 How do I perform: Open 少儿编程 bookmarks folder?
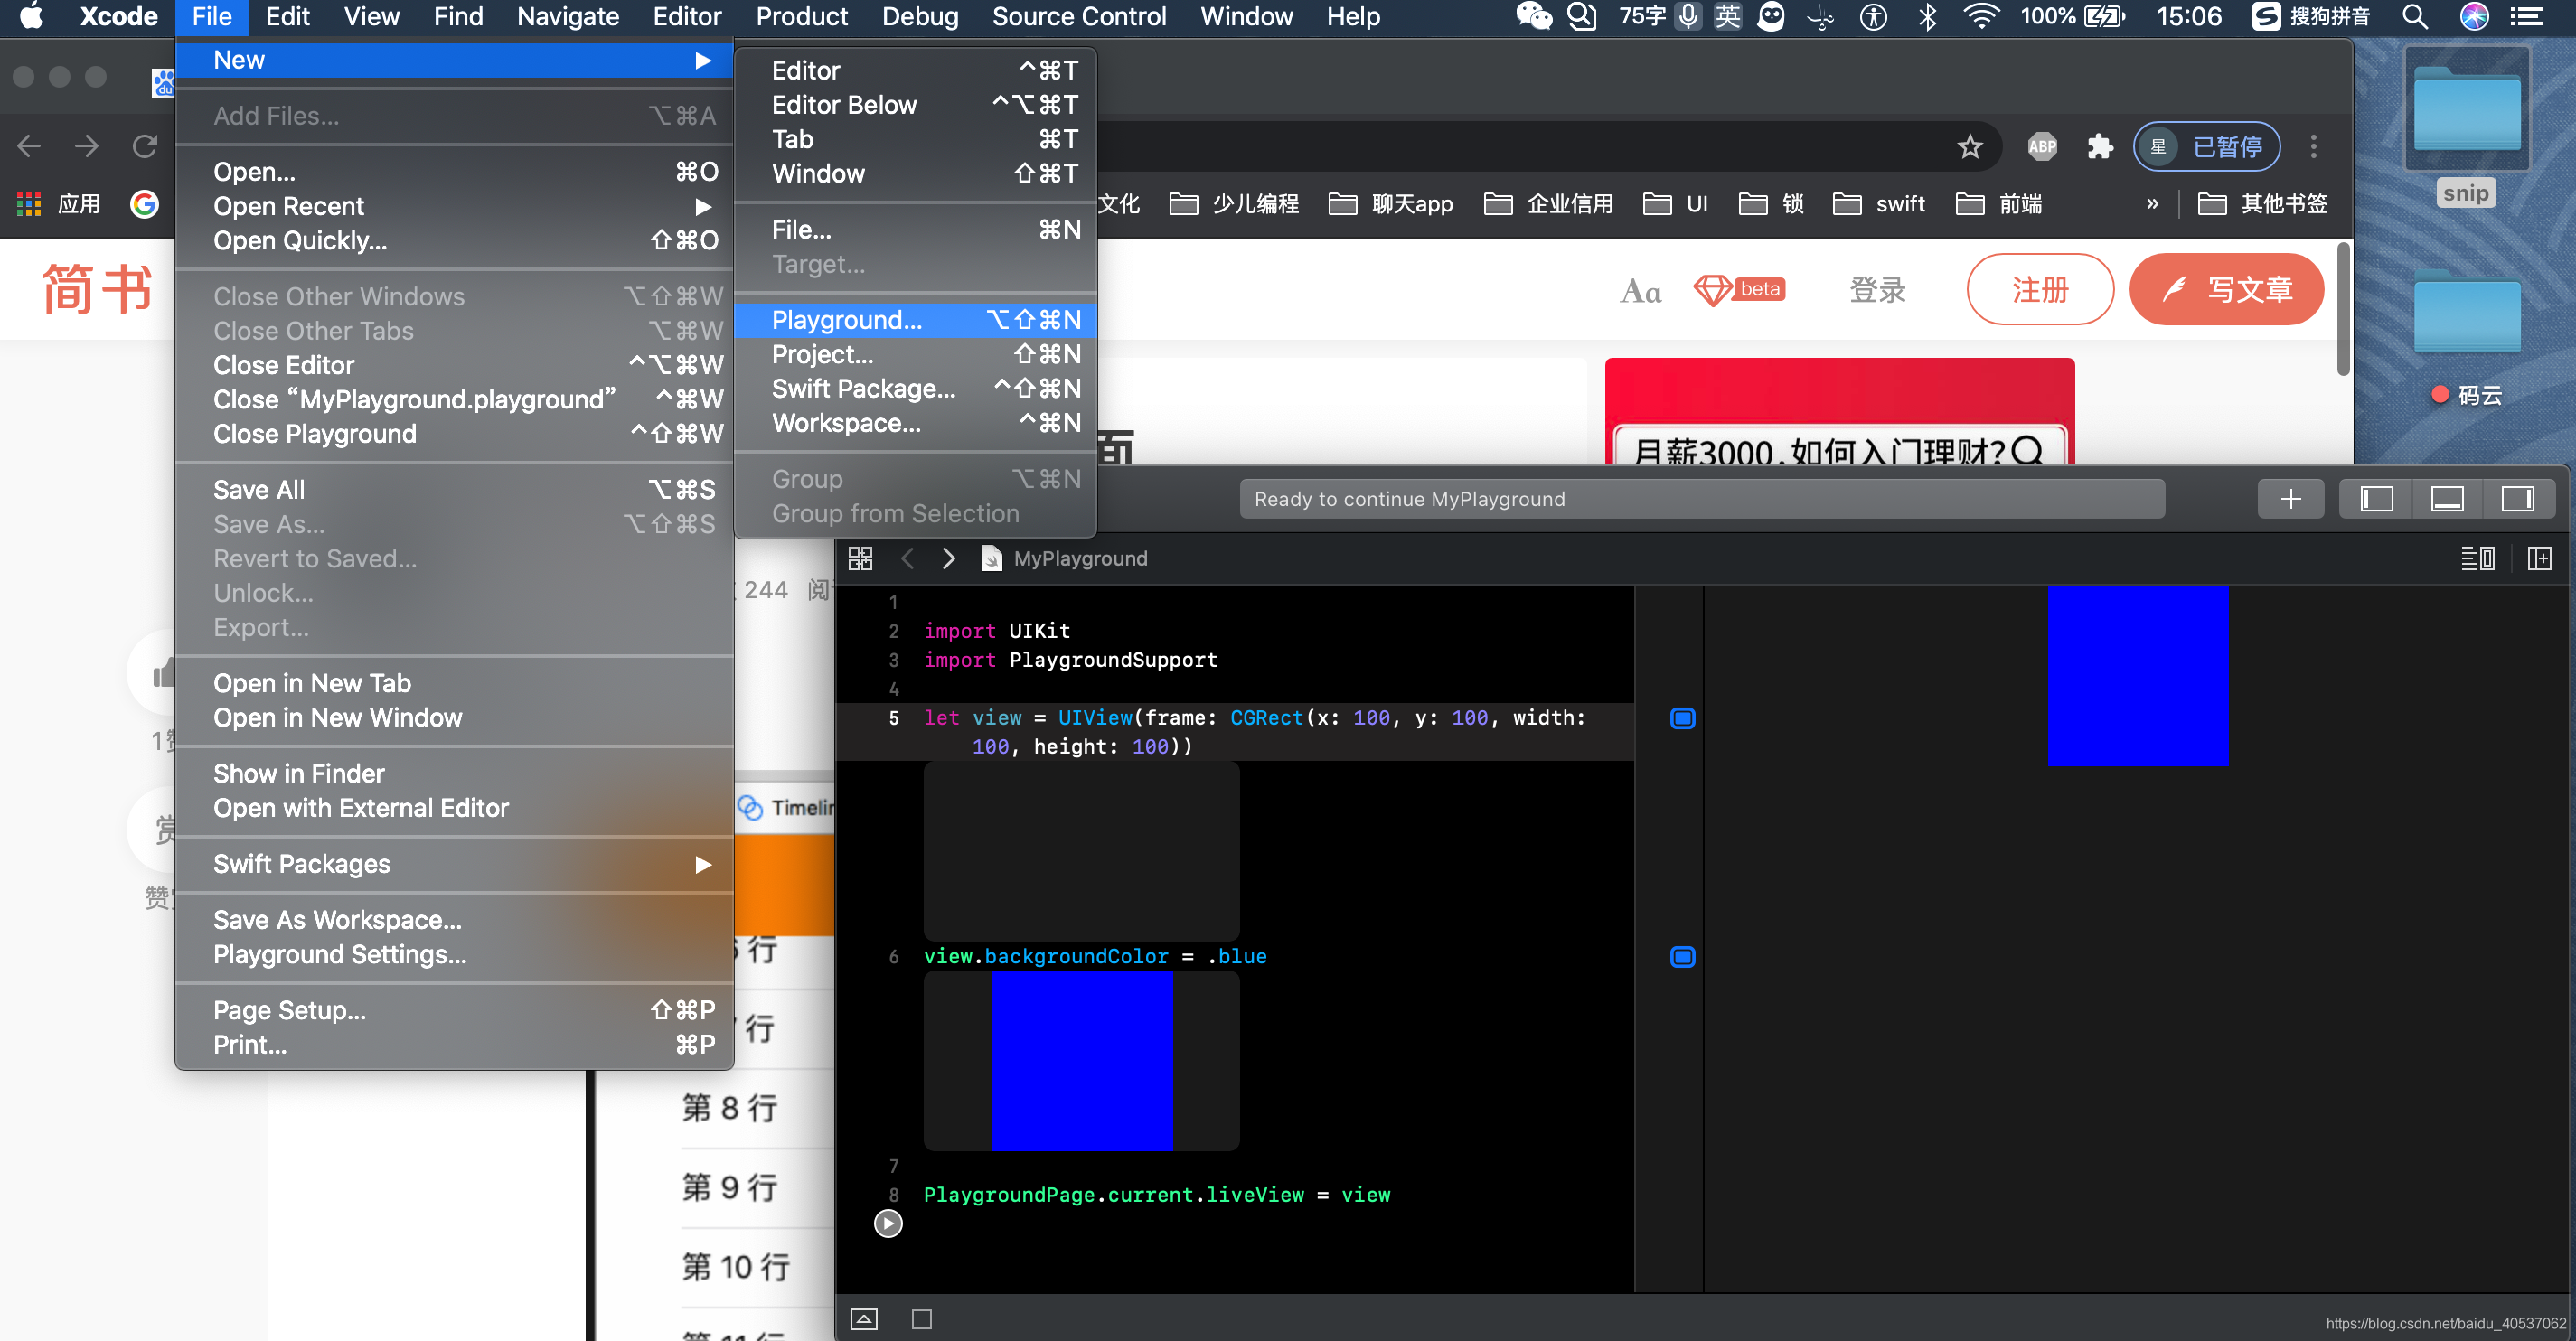tap(1234, 204)
